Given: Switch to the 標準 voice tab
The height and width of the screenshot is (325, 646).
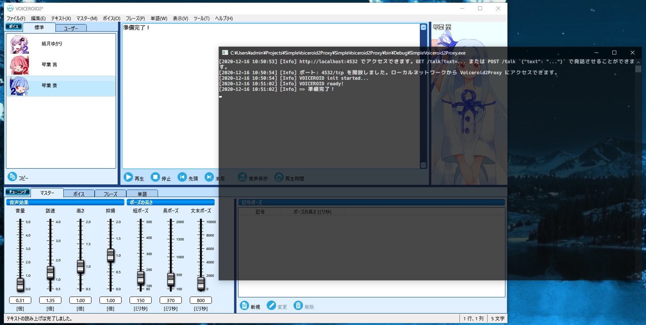Looking at the screenshot, I should 39,27.
